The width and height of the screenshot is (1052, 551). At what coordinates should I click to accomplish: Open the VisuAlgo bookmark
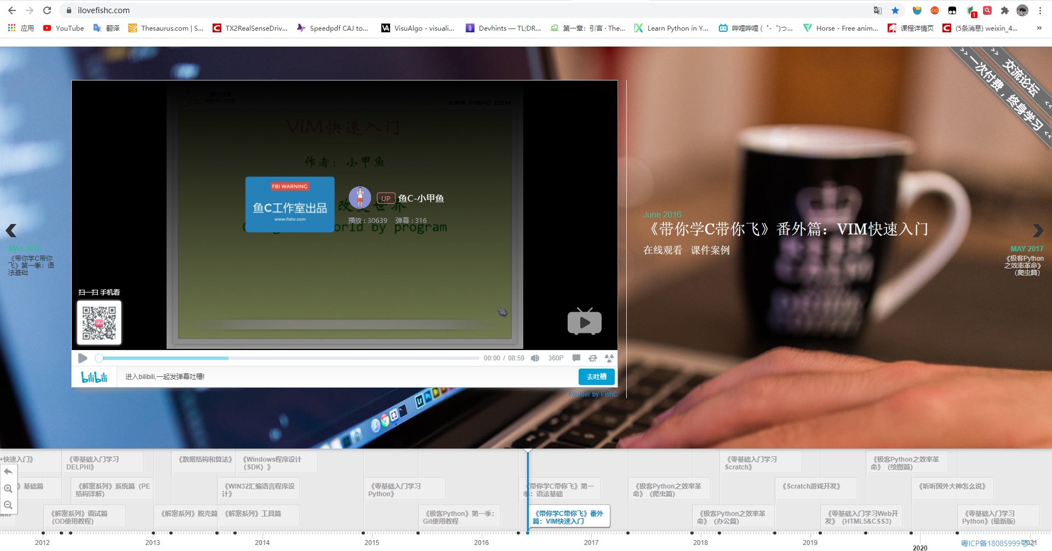click(418, 28)
